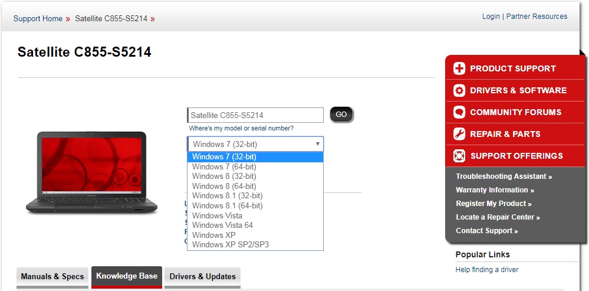
Task: Choose the plain Windows XP option
Action: pos(255,235)
